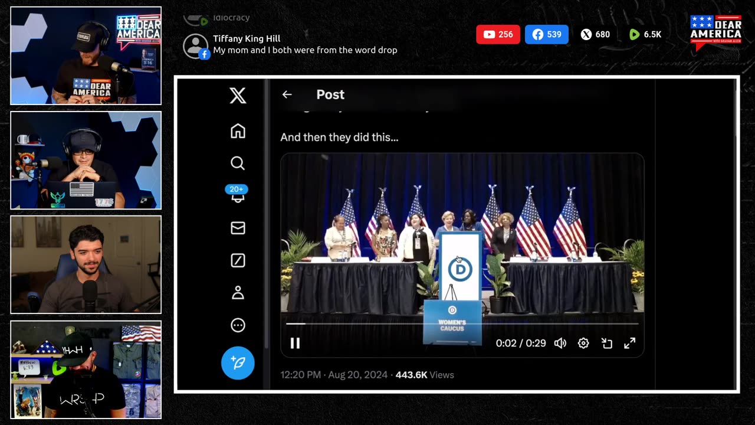Compose a new post with blue feather button
The height and width of the screenshot is (425, 755).
pos(238,362)
